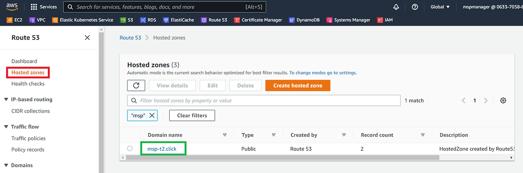The image size is (523, 173).
Task: Open table preferences gear icon
Action: 503,100
